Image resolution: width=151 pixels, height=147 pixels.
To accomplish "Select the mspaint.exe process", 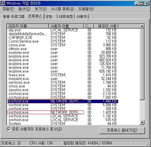I will (63, 79).
